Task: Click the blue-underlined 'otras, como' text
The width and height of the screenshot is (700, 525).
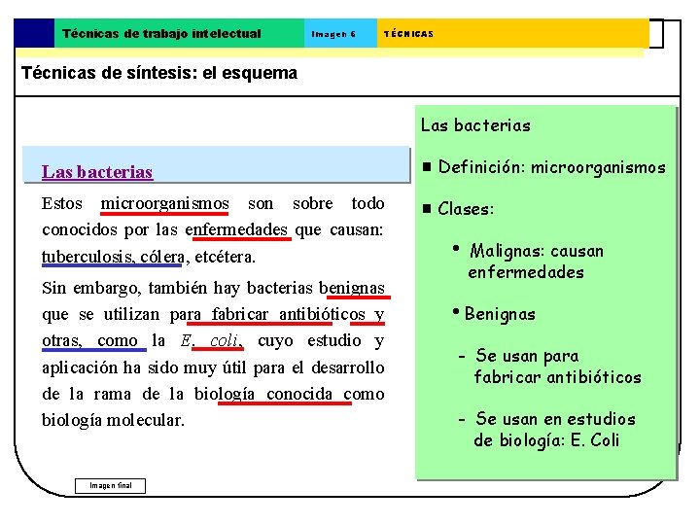Action: 89,340
